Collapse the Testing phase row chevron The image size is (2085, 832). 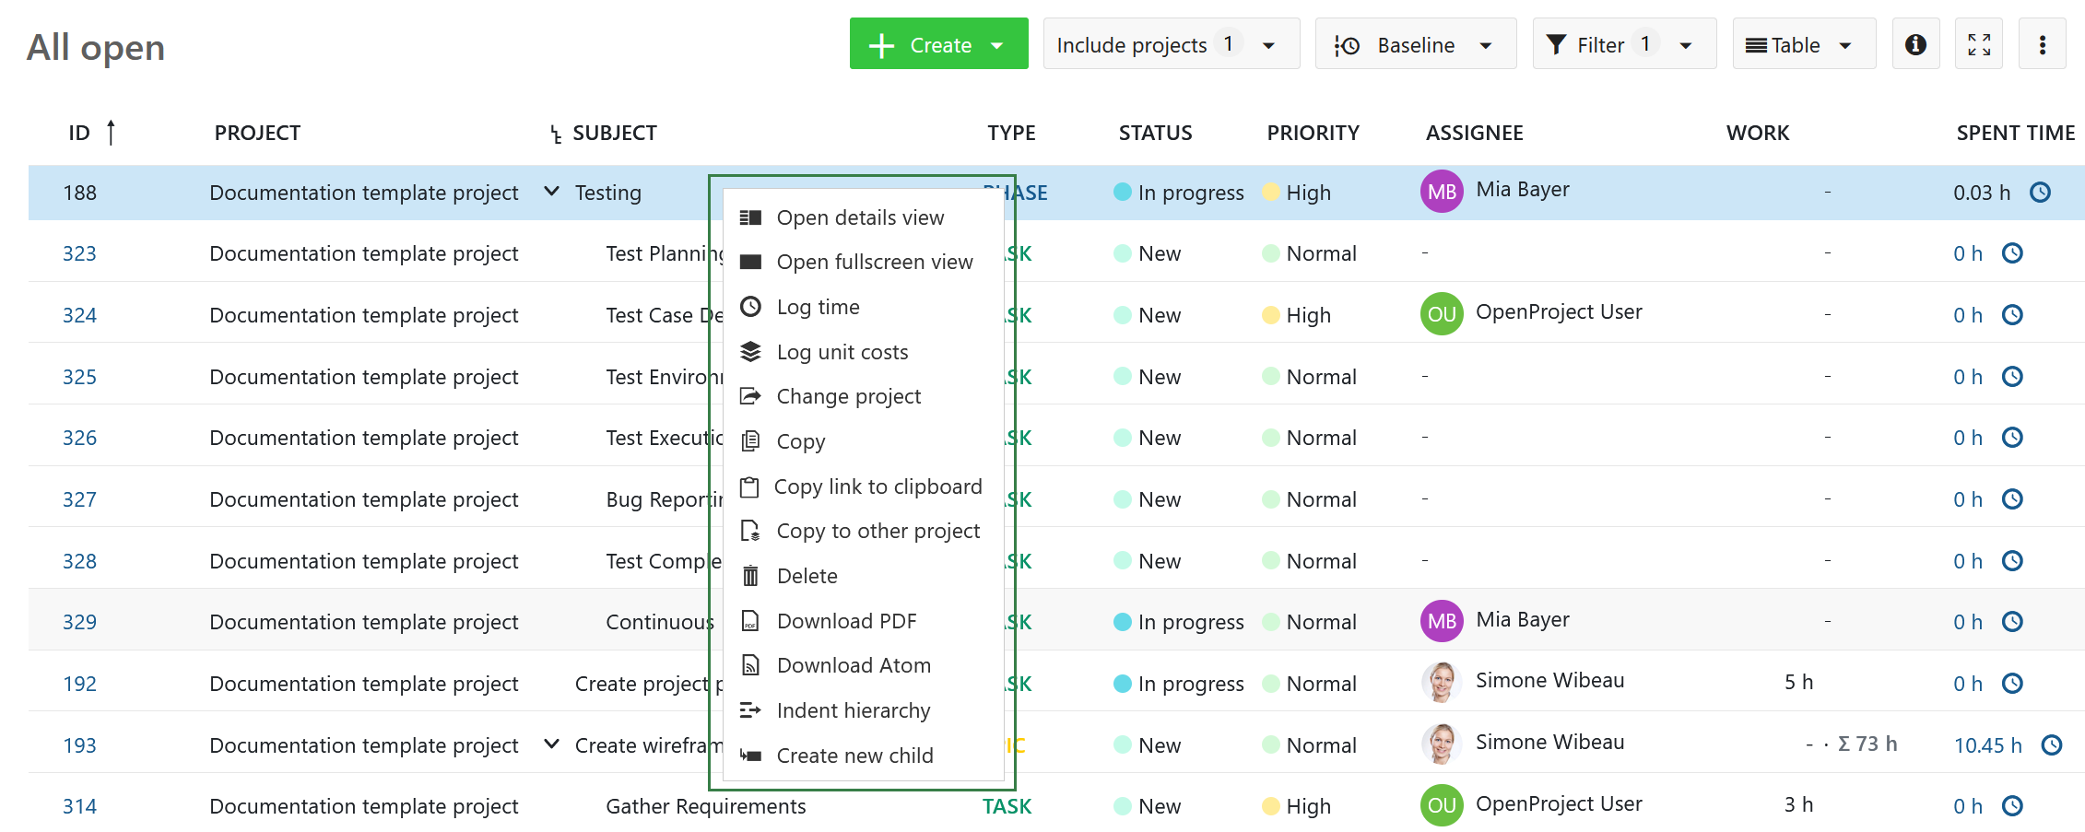[551, 192]
